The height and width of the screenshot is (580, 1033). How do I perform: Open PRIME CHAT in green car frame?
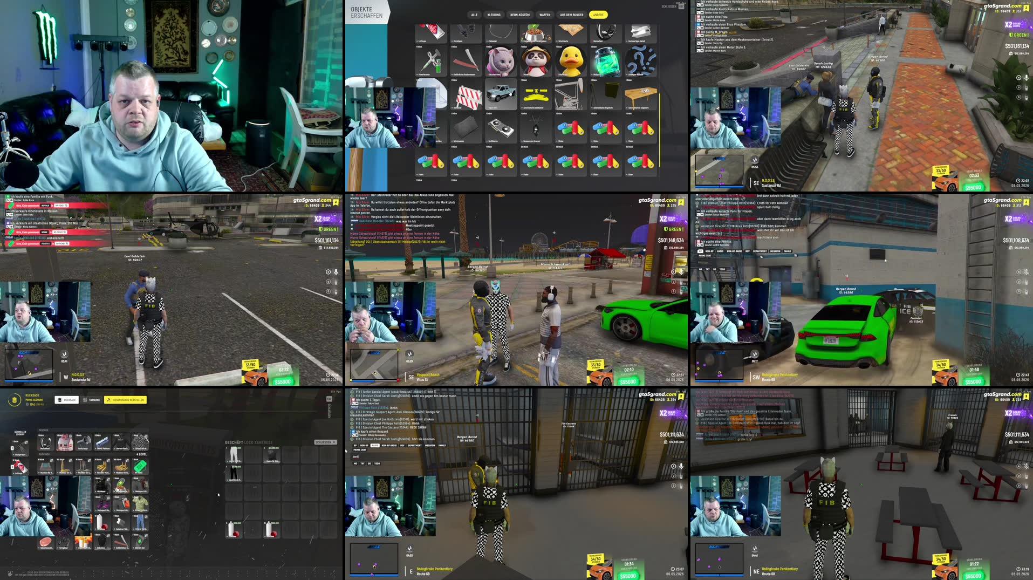click(704, 255)
